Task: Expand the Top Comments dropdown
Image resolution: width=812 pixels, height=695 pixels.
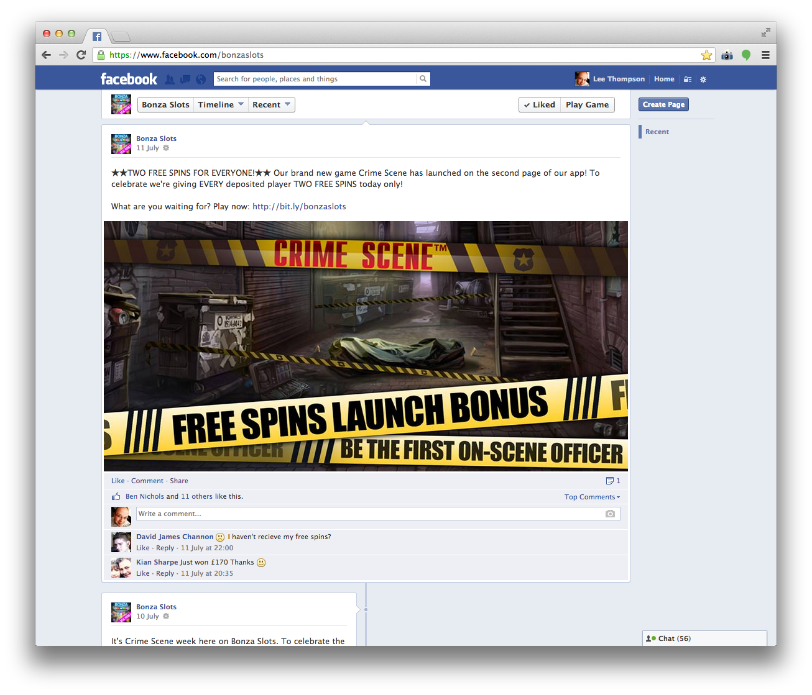Action: [x=592, y=497]
